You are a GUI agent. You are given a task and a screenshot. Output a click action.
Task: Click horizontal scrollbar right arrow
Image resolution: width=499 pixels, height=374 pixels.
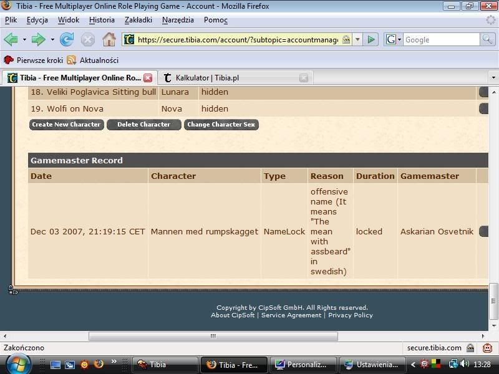click(483, 336)
